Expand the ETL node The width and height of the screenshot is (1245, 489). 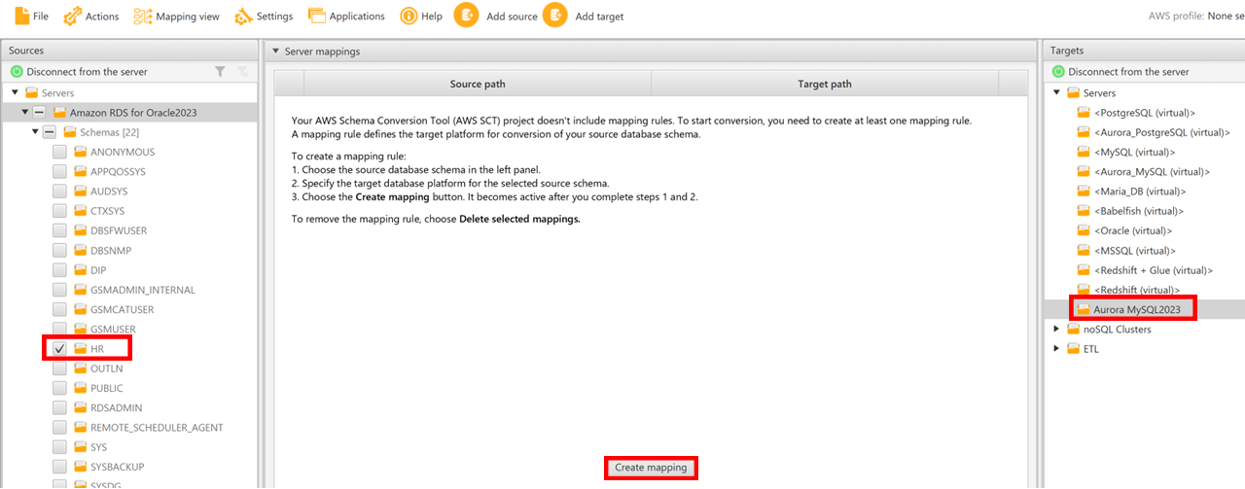point(1057,349)
